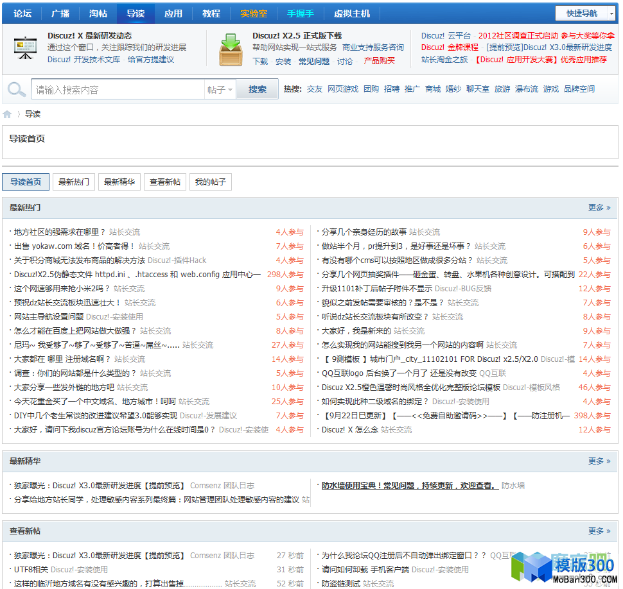
Task: Open Discuz! 金牌课程 link
Action: click(x=450, y=47)
